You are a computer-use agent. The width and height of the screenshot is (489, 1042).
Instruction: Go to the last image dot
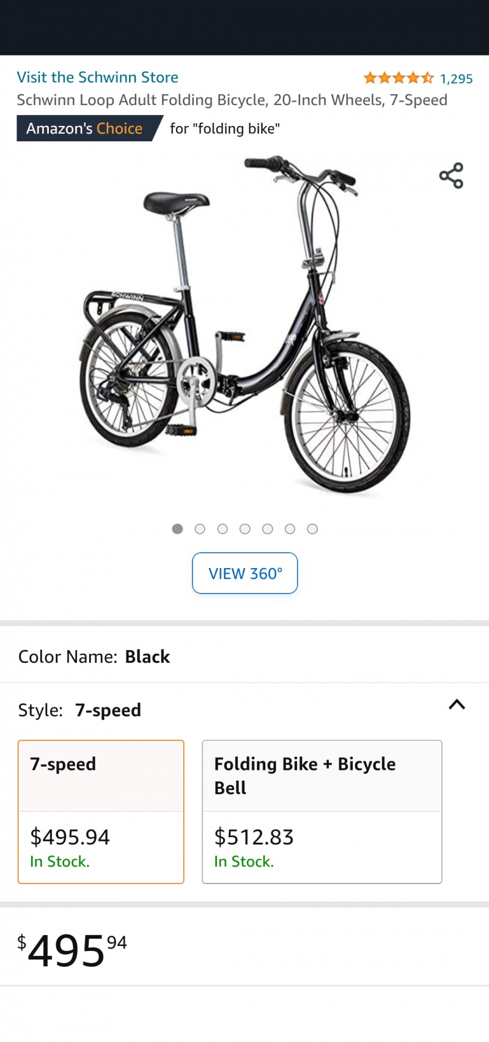point(312,529)
